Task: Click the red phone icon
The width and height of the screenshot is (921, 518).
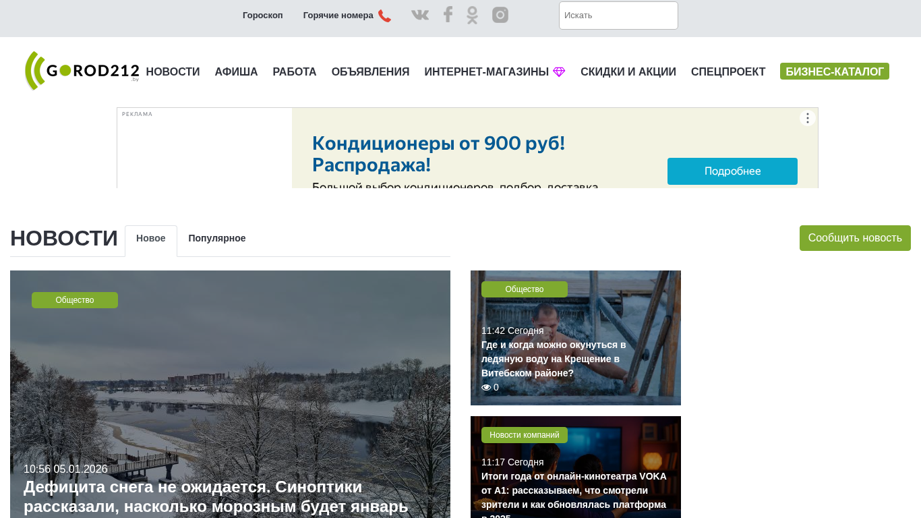Action: [x=384, y=16]
